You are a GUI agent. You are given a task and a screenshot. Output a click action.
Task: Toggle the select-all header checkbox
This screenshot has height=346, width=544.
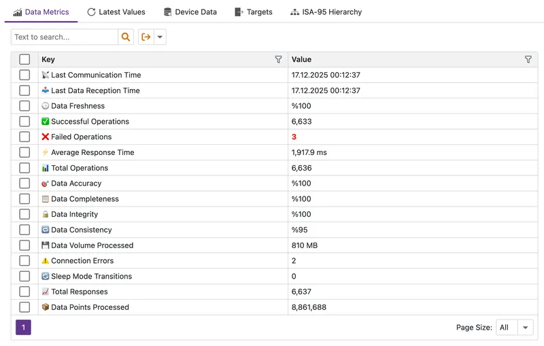(x=24, y=60)
